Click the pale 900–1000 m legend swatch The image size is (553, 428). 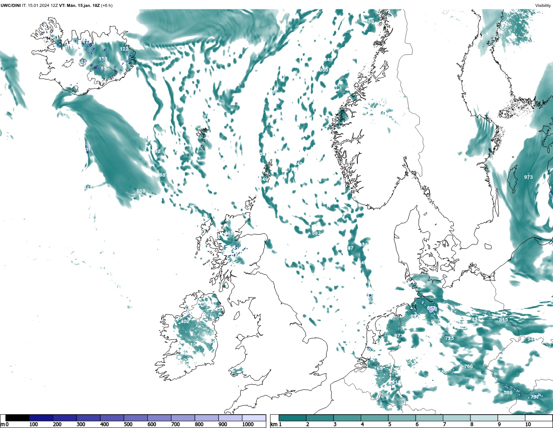[230, 418]
